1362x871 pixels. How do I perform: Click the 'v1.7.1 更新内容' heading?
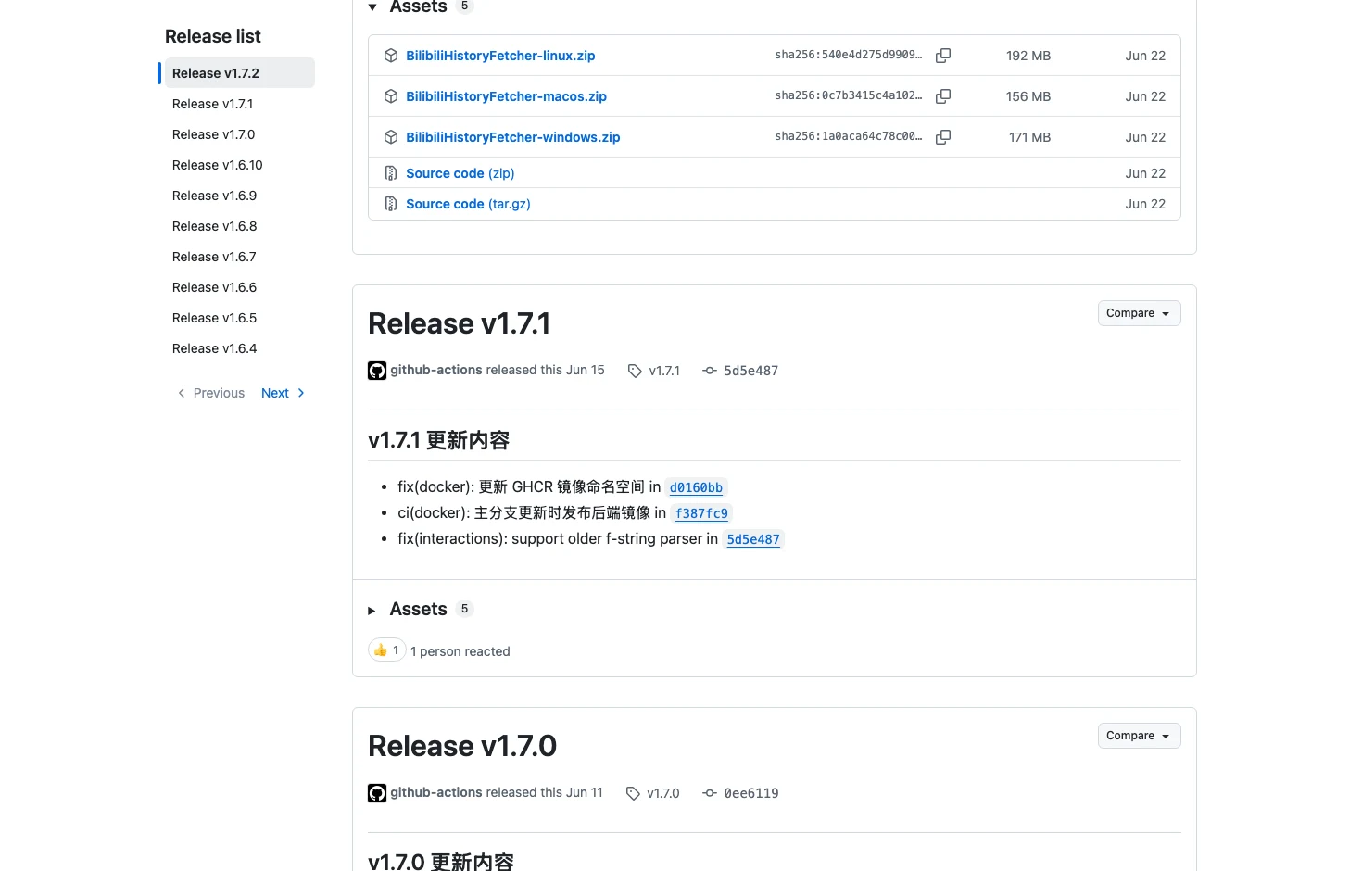coord(439,440)
